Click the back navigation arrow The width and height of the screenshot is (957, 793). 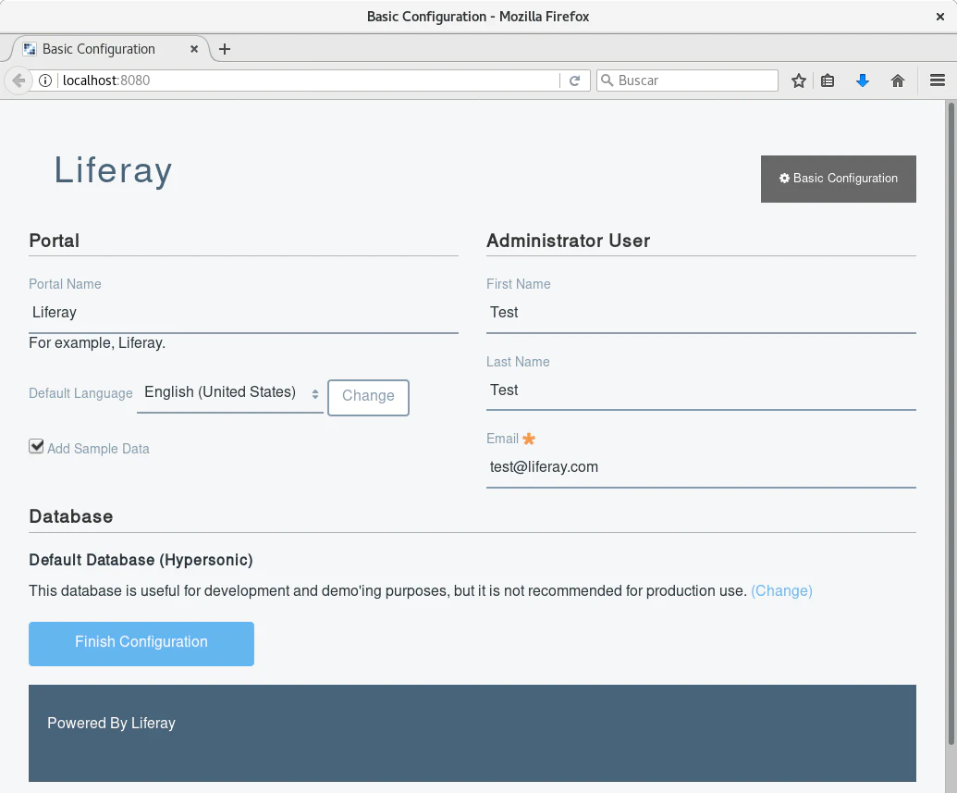pos(18,81)
